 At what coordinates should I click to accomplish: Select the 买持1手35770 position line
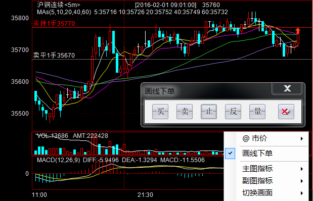pyautogui.click(x=54, y=24)
